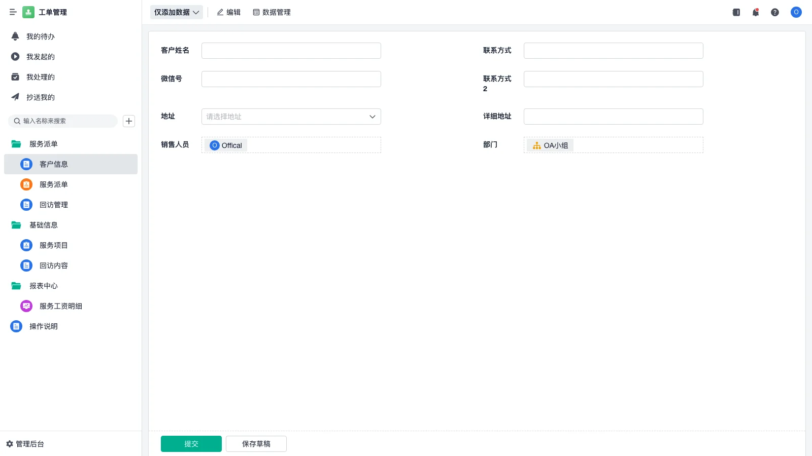Remove the Offical tag in 销售人员 field
Screen dimensions: 812x456
coord(226,145)
